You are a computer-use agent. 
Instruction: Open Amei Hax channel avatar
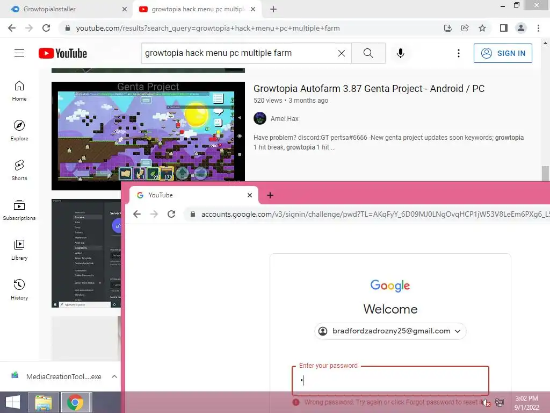pos(260,118)
